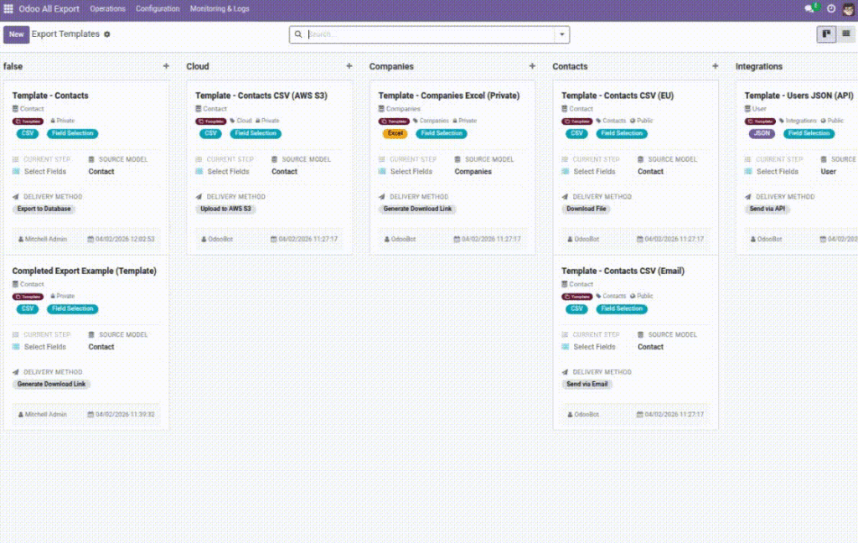Add a card to the false column

166,66
